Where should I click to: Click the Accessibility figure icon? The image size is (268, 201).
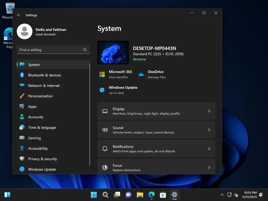click(x=22, y=148)
